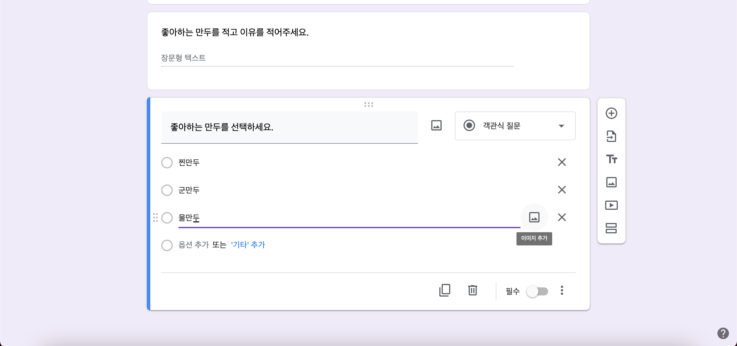Select the 찐만두 radio button
The image size is (737, 346).
coord(167,163)
